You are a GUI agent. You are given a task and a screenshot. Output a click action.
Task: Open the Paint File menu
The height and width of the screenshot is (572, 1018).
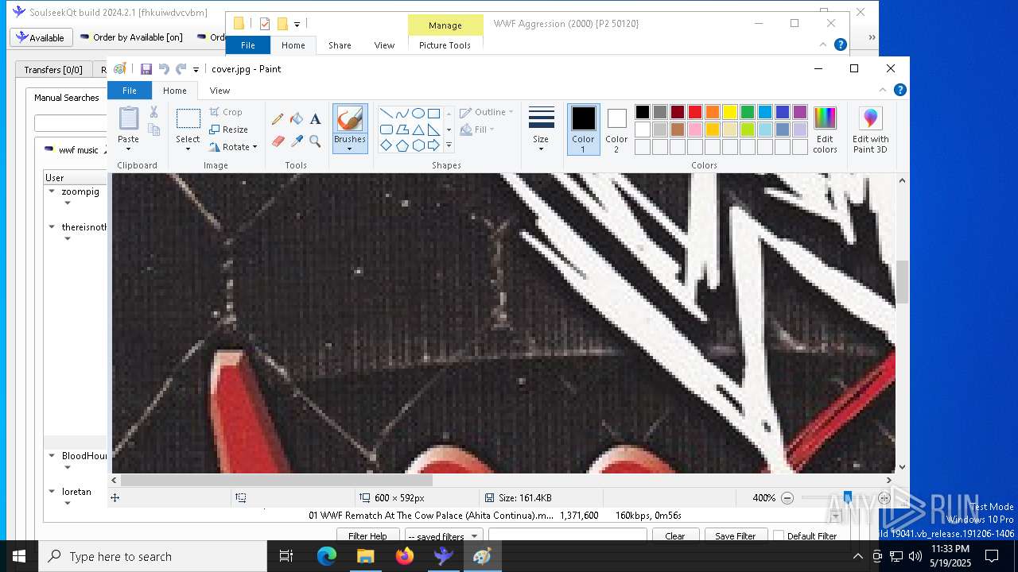(130, 91)
